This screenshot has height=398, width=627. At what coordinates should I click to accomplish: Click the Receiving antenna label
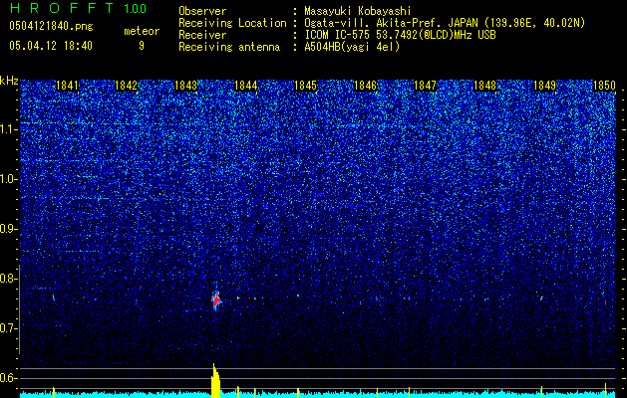click(229, 47)
